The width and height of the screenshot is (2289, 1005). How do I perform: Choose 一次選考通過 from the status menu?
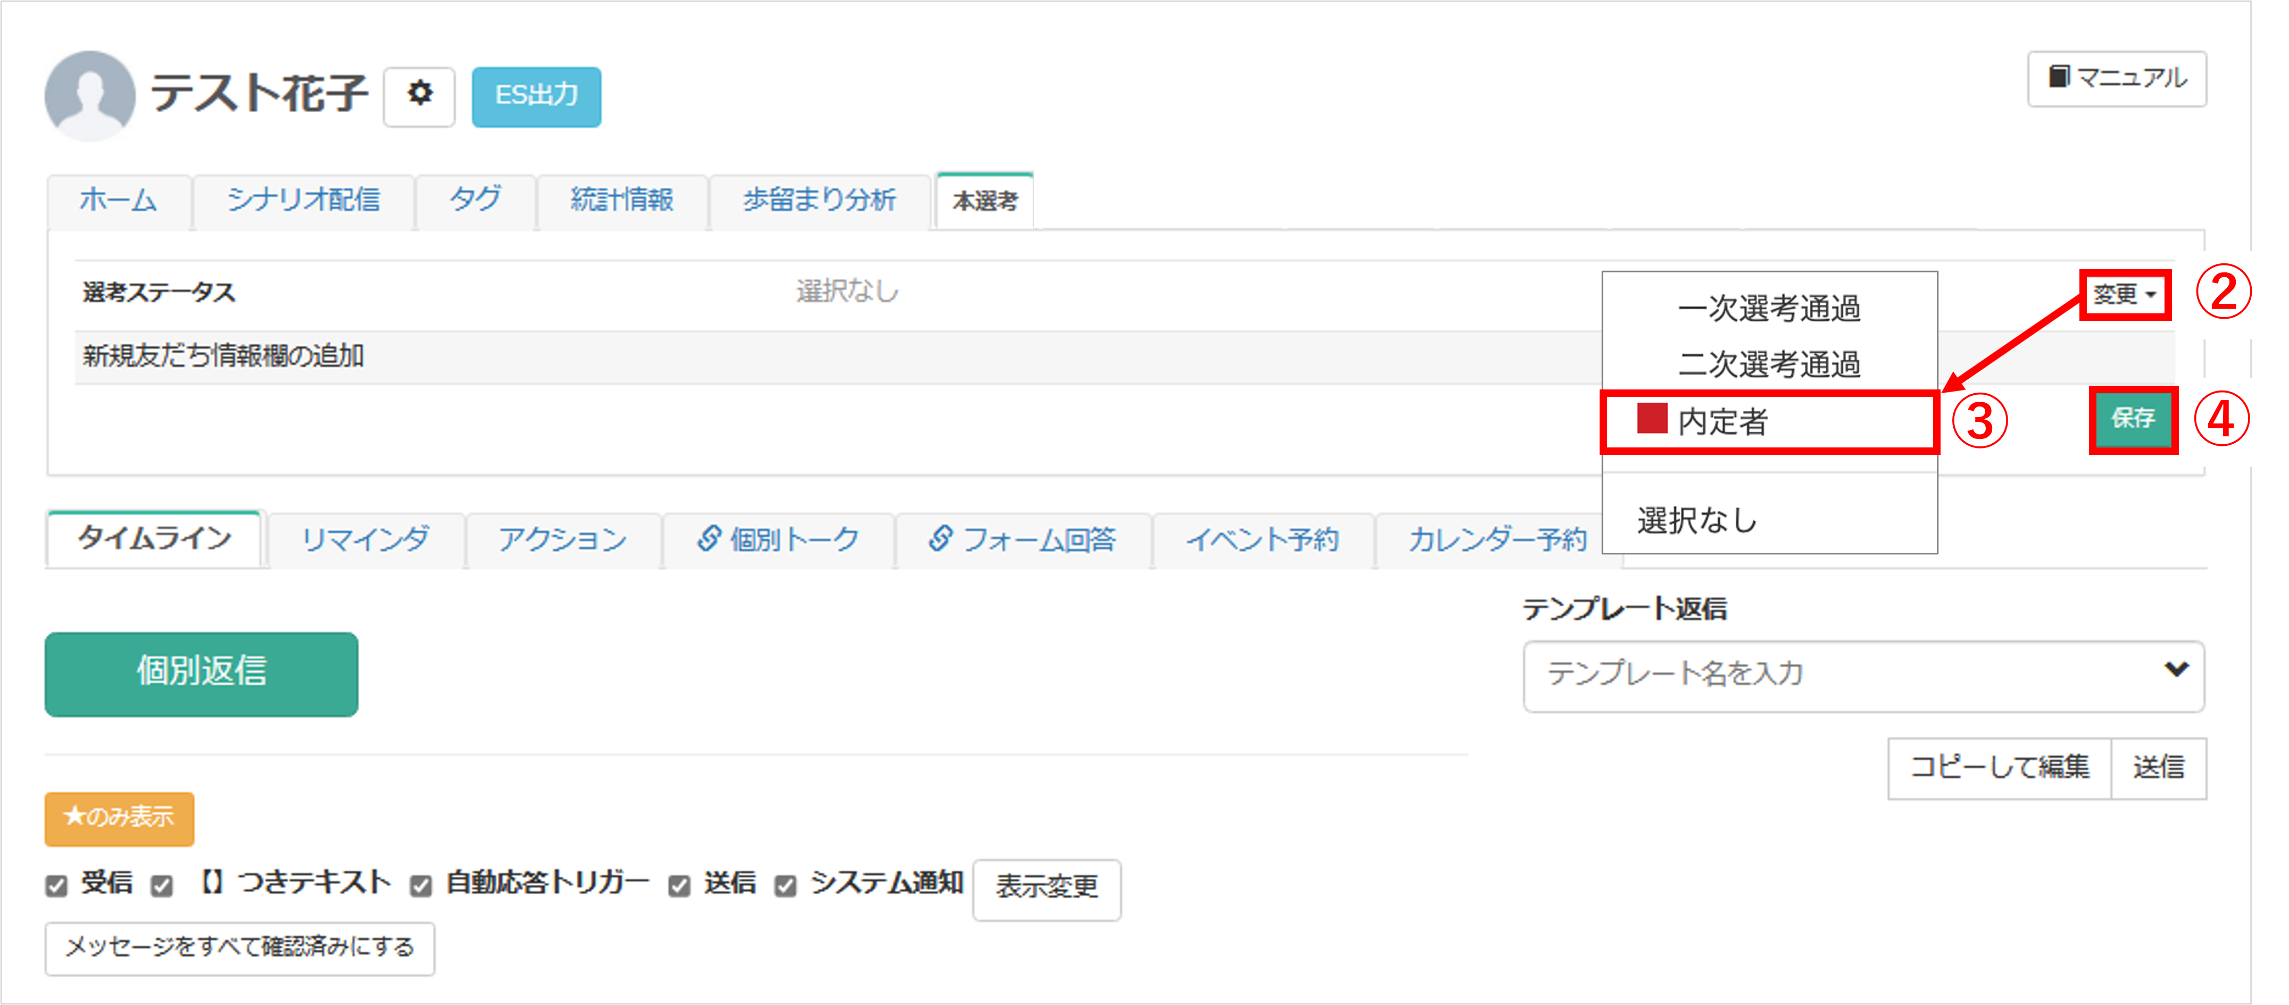tap(1768, 309)
